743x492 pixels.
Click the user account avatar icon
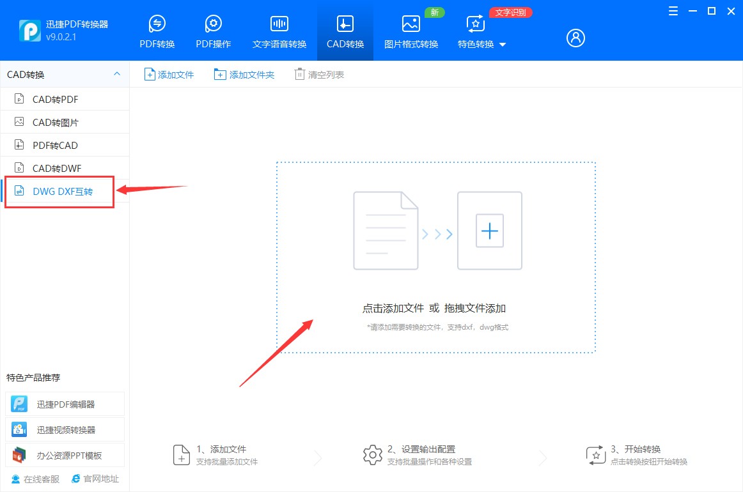point(575,38)
